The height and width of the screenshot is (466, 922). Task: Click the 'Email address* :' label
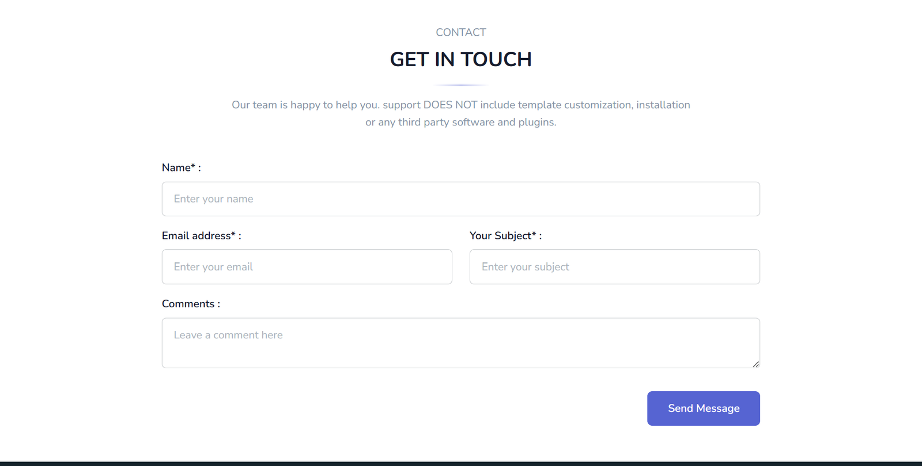[x=202, y=236]
